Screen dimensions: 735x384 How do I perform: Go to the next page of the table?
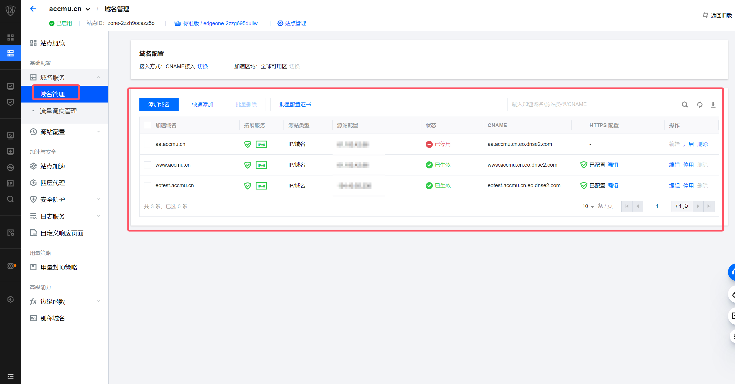[698, 206]
